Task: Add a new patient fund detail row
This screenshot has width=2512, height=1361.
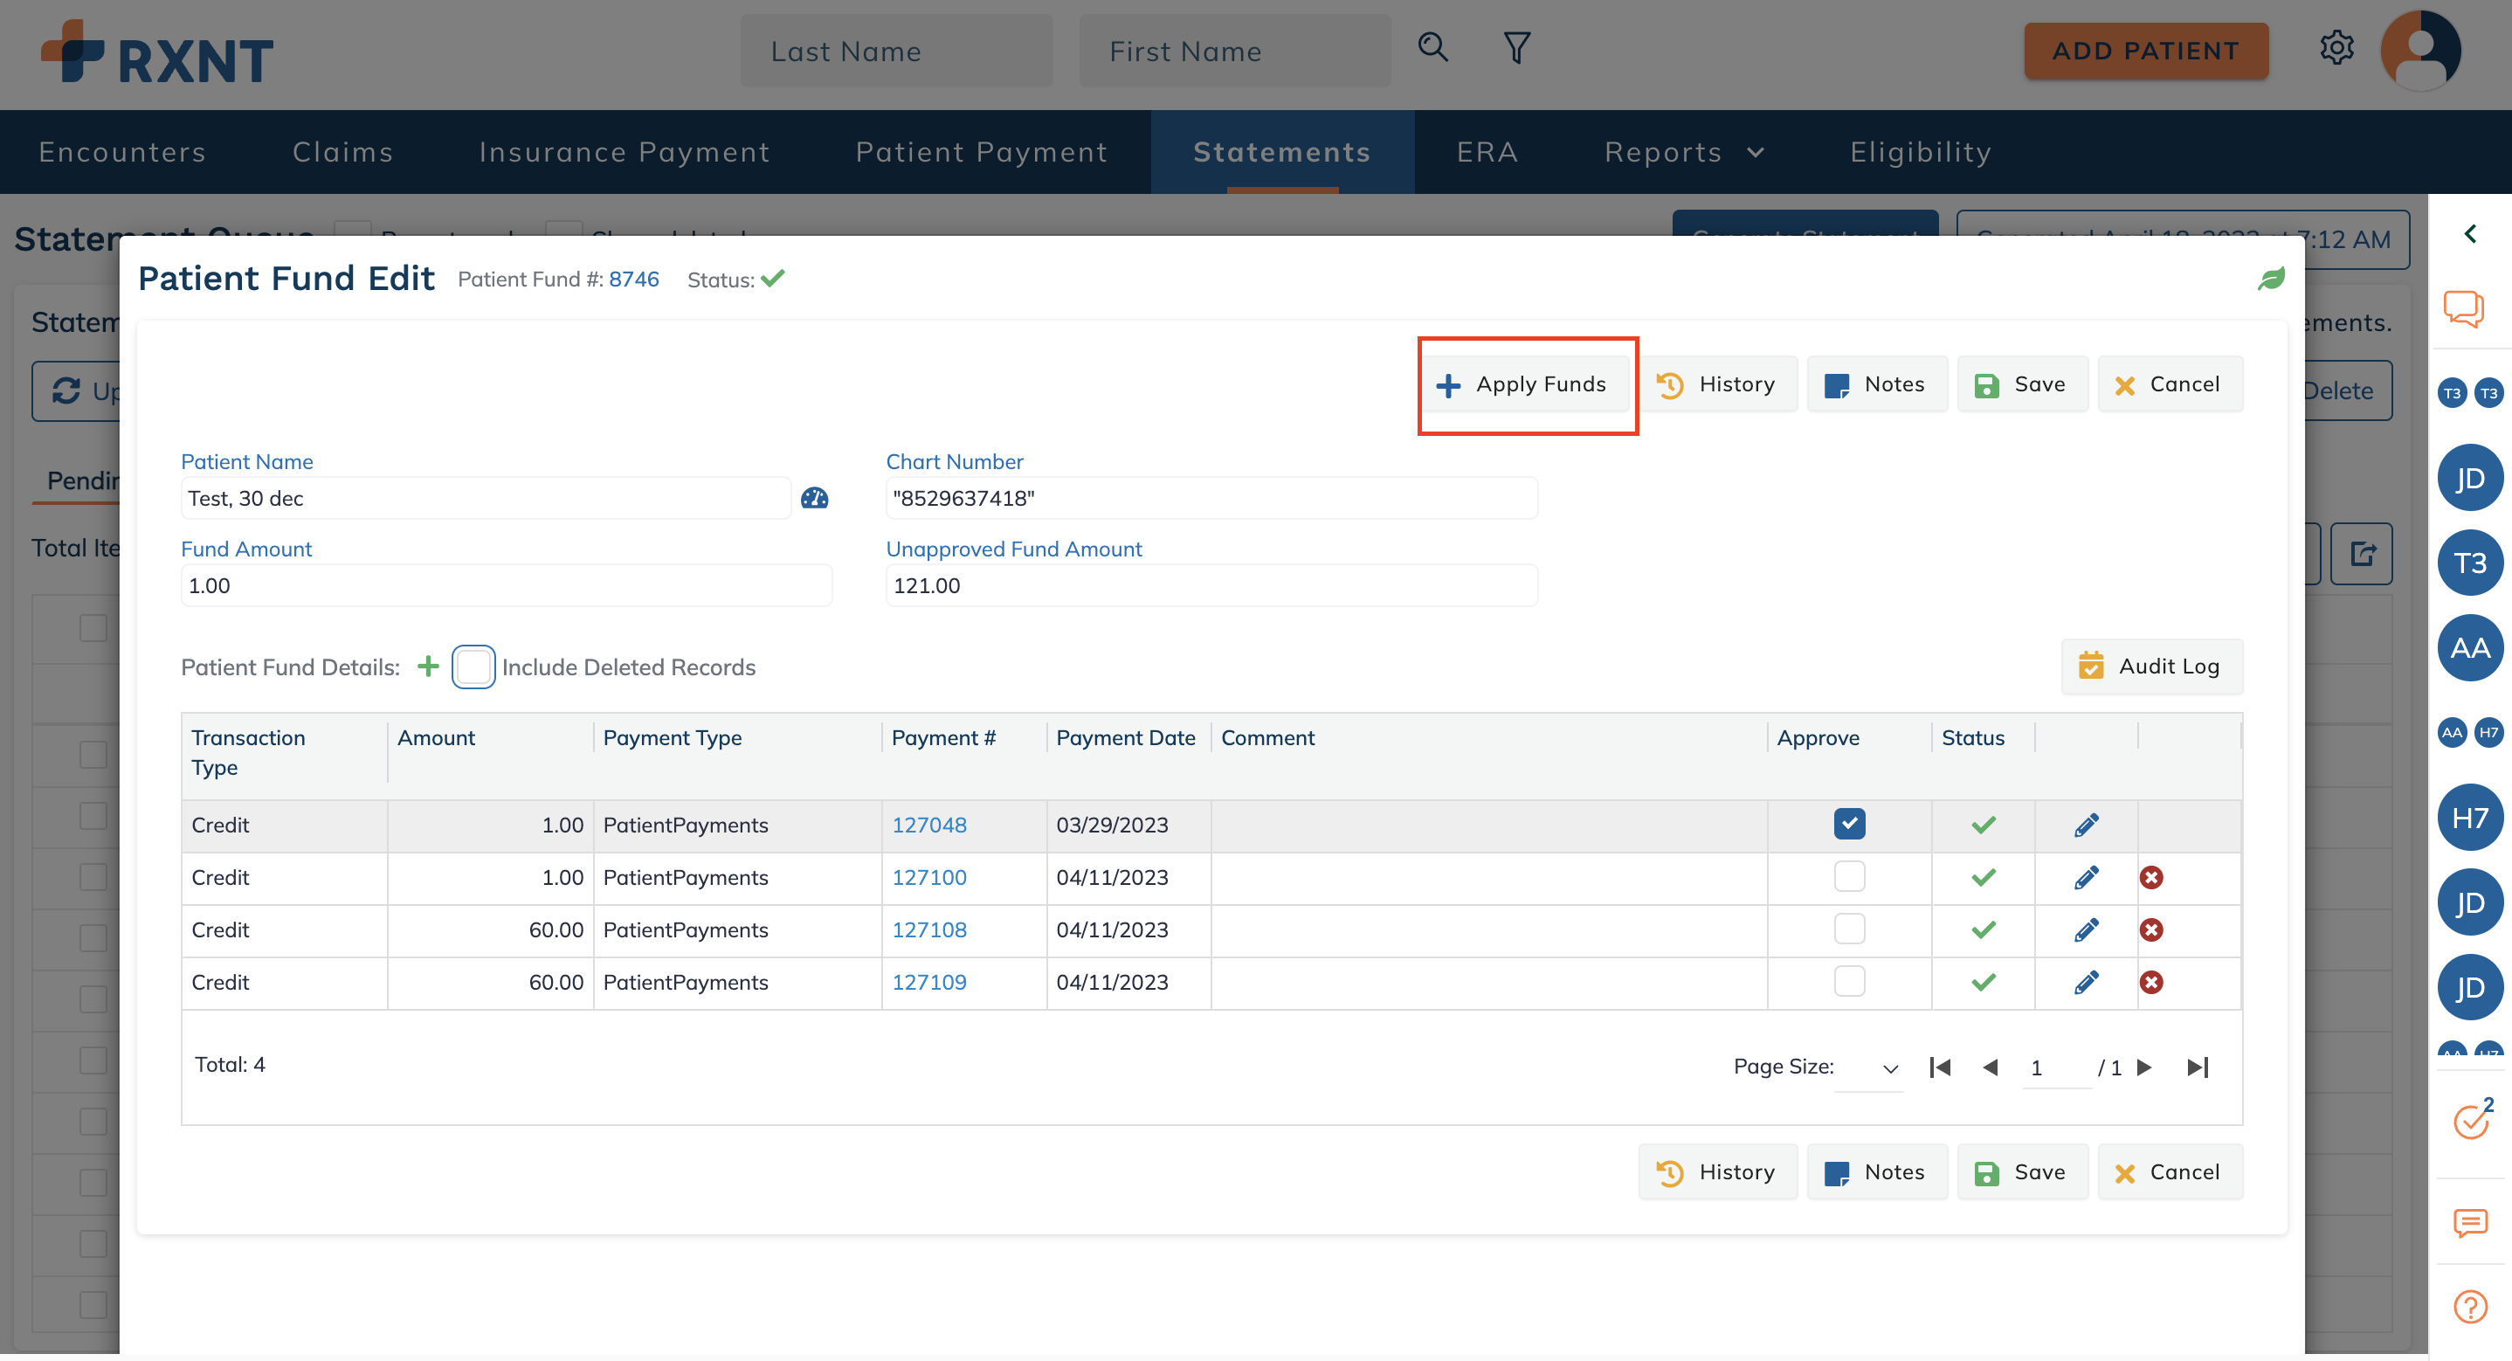Action: point(428,667)
